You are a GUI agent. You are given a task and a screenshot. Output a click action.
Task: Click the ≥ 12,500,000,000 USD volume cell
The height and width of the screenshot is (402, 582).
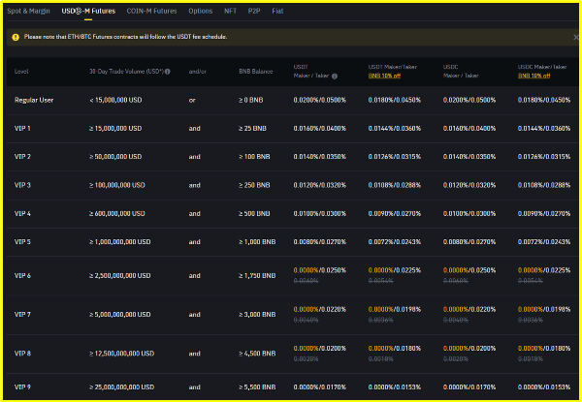[121, 354]
